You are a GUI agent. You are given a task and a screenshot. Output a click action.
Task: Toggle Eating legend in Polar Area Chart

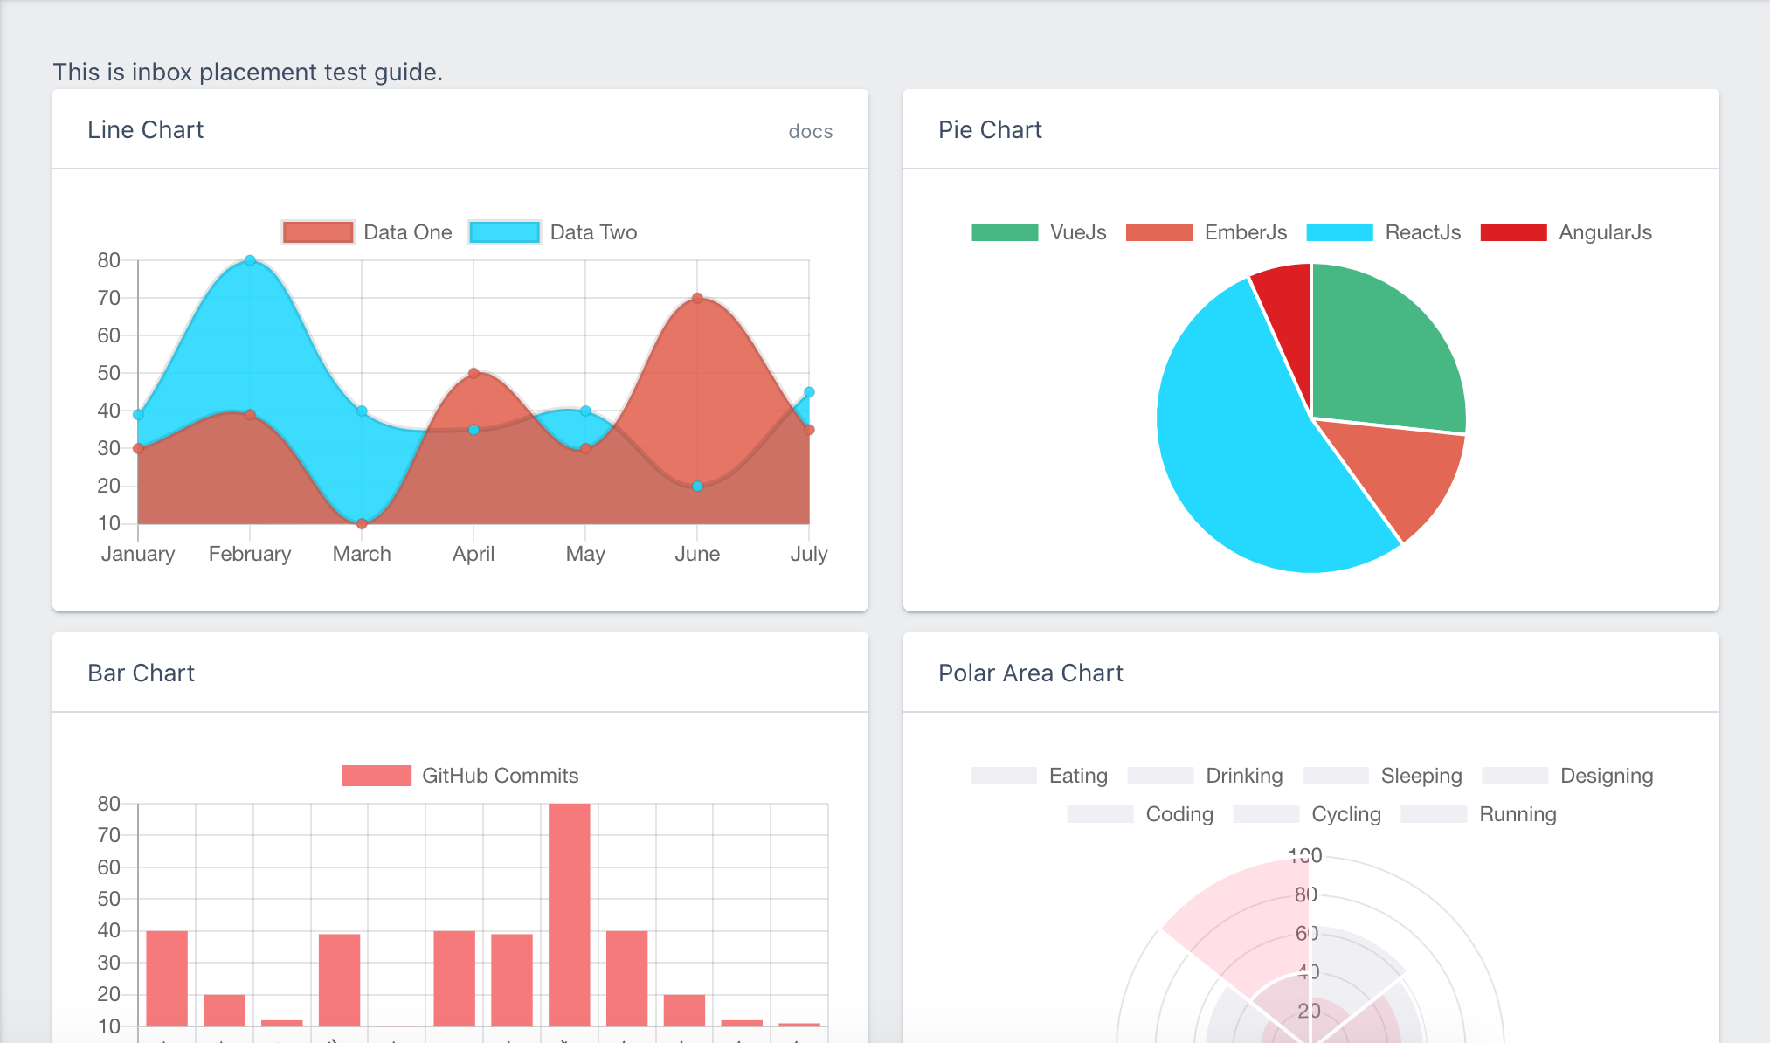click(x=1039, y=776)
